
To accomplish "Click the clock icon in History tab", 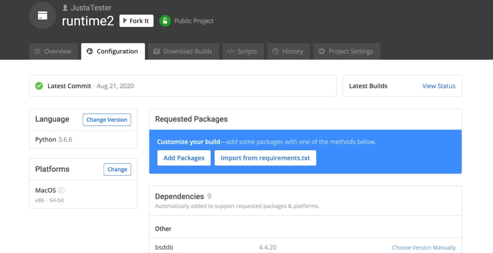I will pyautogui.click(x=275, y=51).
